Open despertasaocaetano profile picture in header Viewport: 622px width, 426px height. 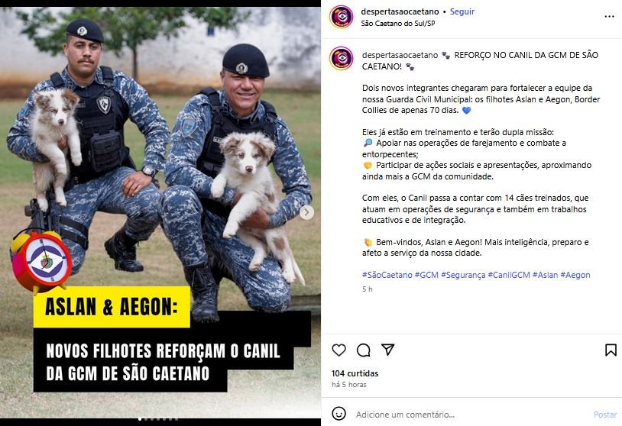(341, 17)
